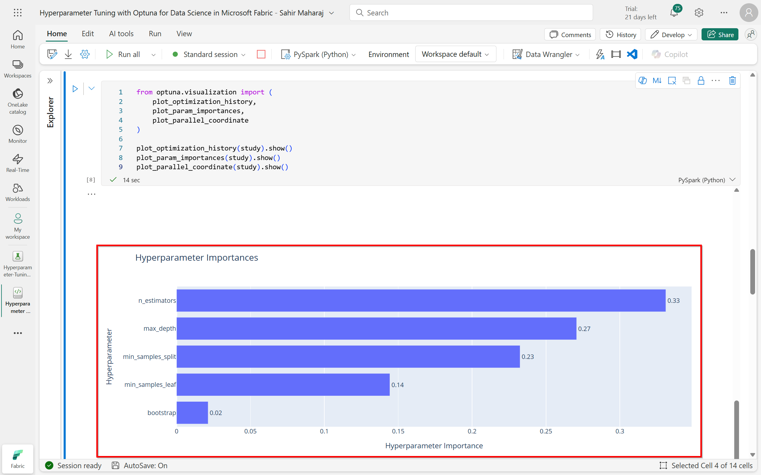Viewport: 761px width, 475px height.
Task: Open in VS Code icon
Action: coord(632,54)
